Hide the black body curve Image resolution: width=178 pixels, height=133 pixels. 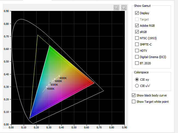pyautogui.click(x=133, y=95)
